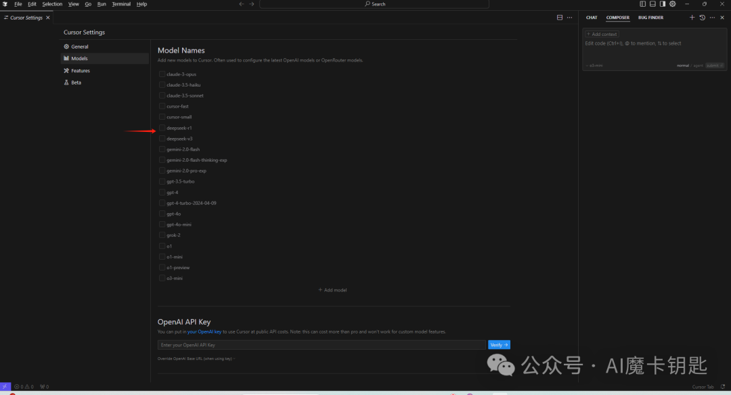Viewport: 731px width, 395px height.
Task: Go forward with the right navigation arrow
Action: 252,4
